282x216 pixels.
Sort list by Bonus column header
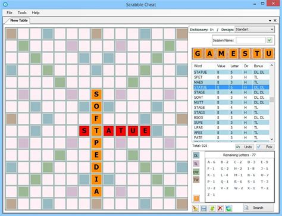[258, 66]
